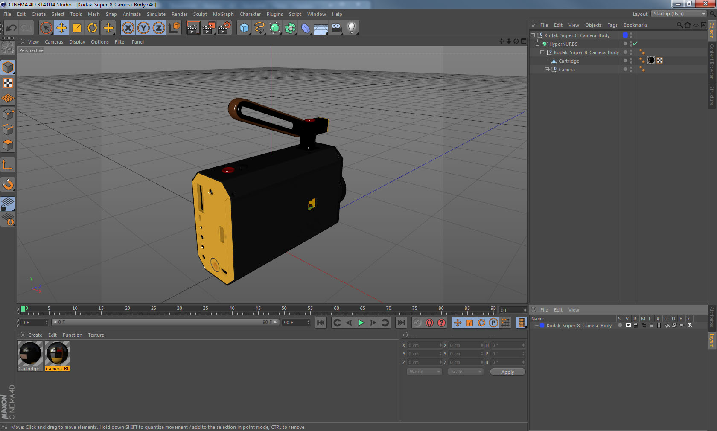Go to the start of animation
Viewport: 717px width, 431px height.
click(321, 323)
